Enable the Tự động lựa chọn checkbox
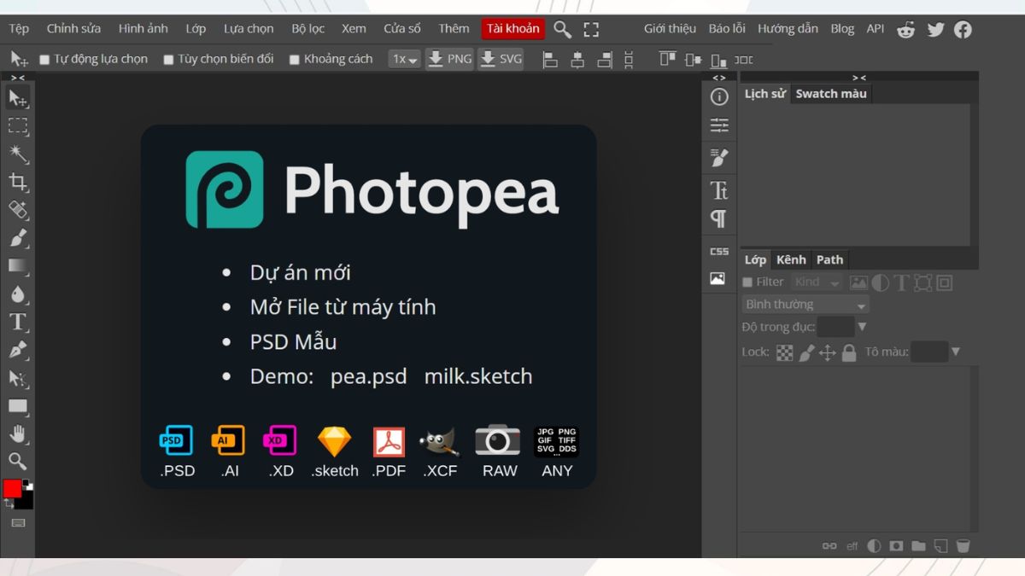Image resolution: width=1025 pixels, height=576 pixels. click(x=44, y=60)
